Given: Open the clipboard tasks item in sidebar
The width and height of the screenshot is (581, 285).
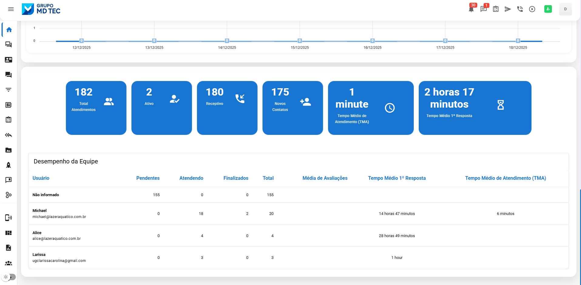Looking at the screenshot, I should [8, 120].
